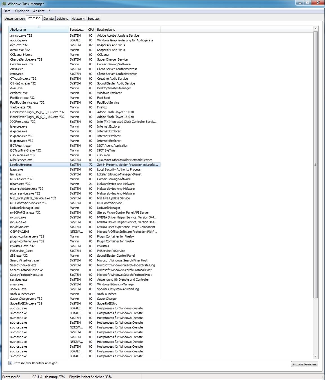Select the avp.exe *32 process
Image resolution: width=325 pixels, height=380 pixels.
pyautogui.click(x=84, y=45)
